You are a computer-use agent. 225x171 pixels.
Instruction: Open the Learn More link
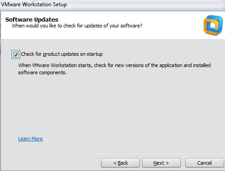pos(30,139)
